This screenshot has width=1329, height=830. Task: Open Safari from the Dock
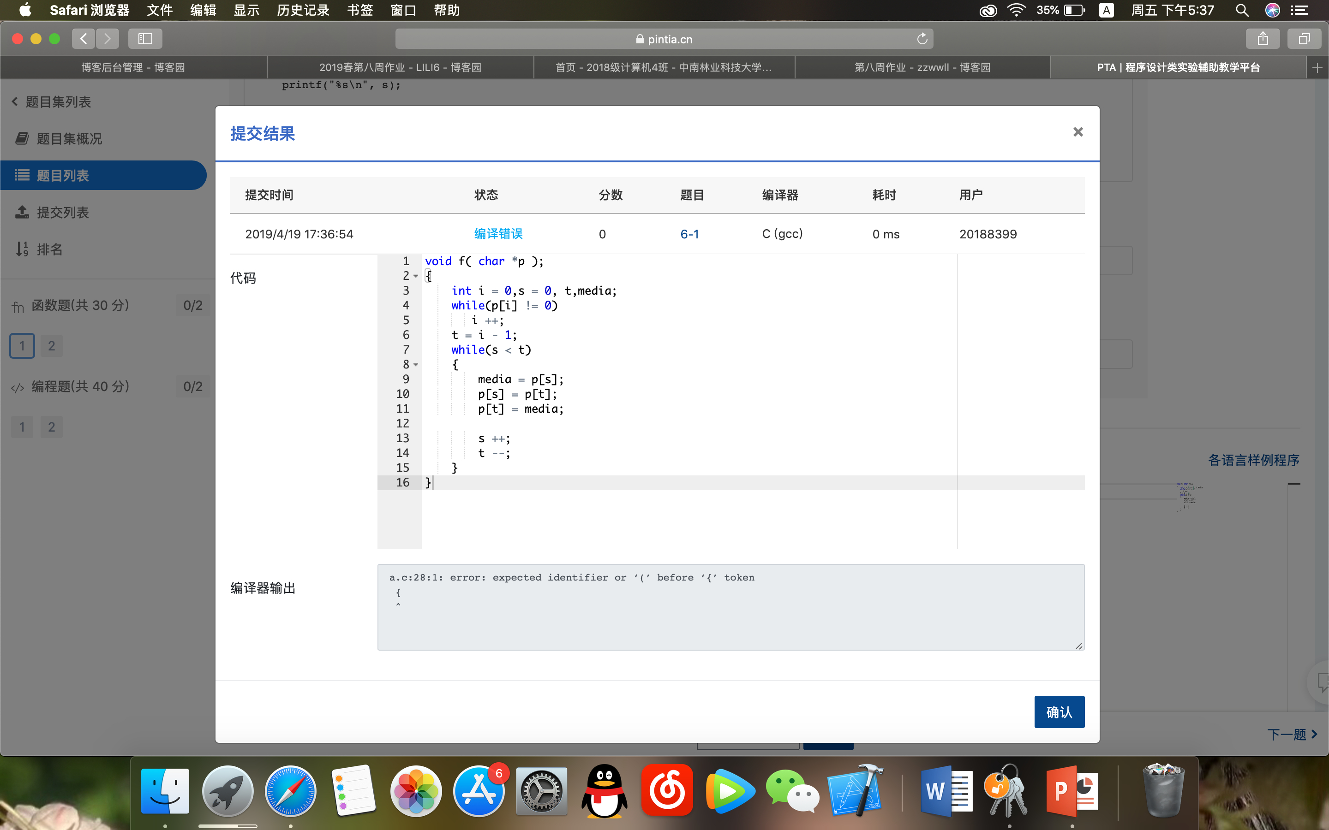pyautogui.click(x=291, y=790)
